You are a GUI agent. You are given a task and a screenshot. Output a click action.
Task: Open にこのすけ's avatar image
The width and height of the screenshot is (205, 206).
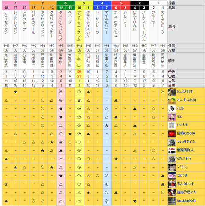tap(172, 92)
